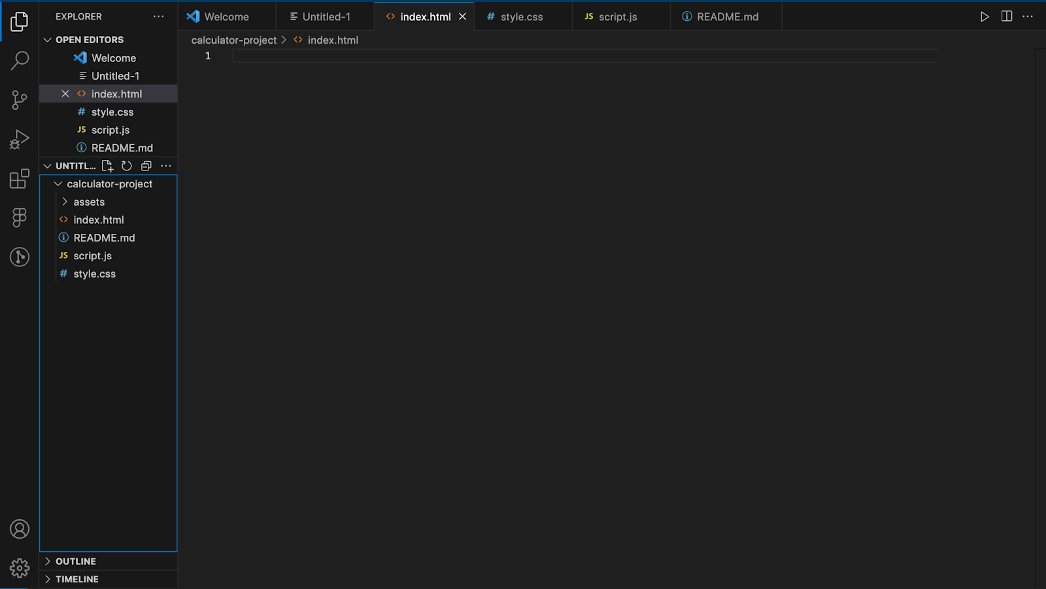Viewport: 1046px width, 589px height.
Task: Select Untitled-1 in Open Editors
Action: click(109, 76)
